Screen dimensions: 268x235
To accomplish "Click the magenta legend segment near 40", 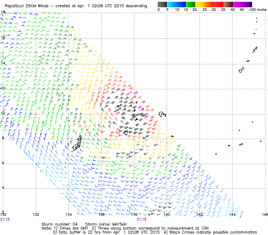I will pyautogui.click(x=238, y=4).
